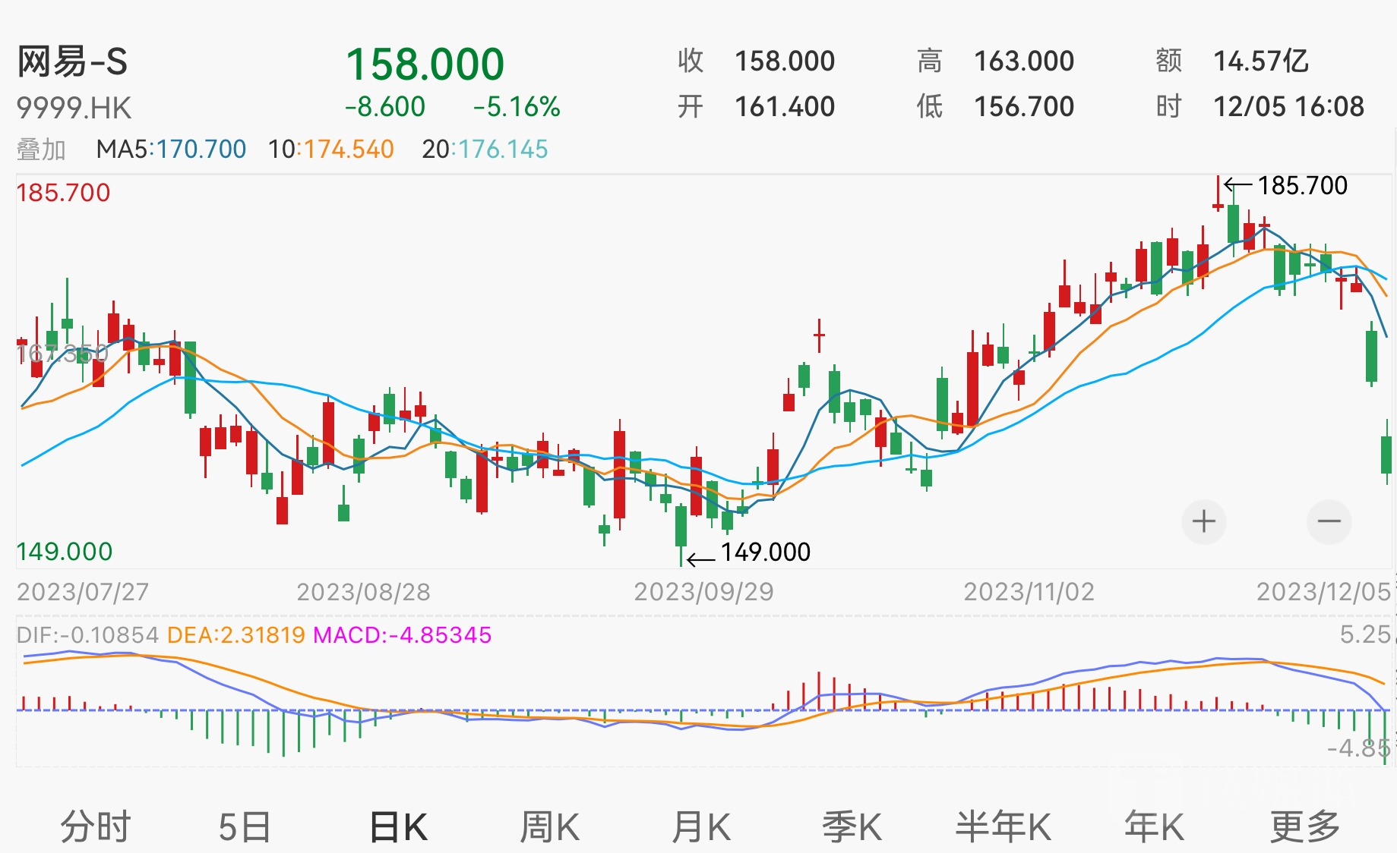Show the 月K monthly chart

(700, 826)
